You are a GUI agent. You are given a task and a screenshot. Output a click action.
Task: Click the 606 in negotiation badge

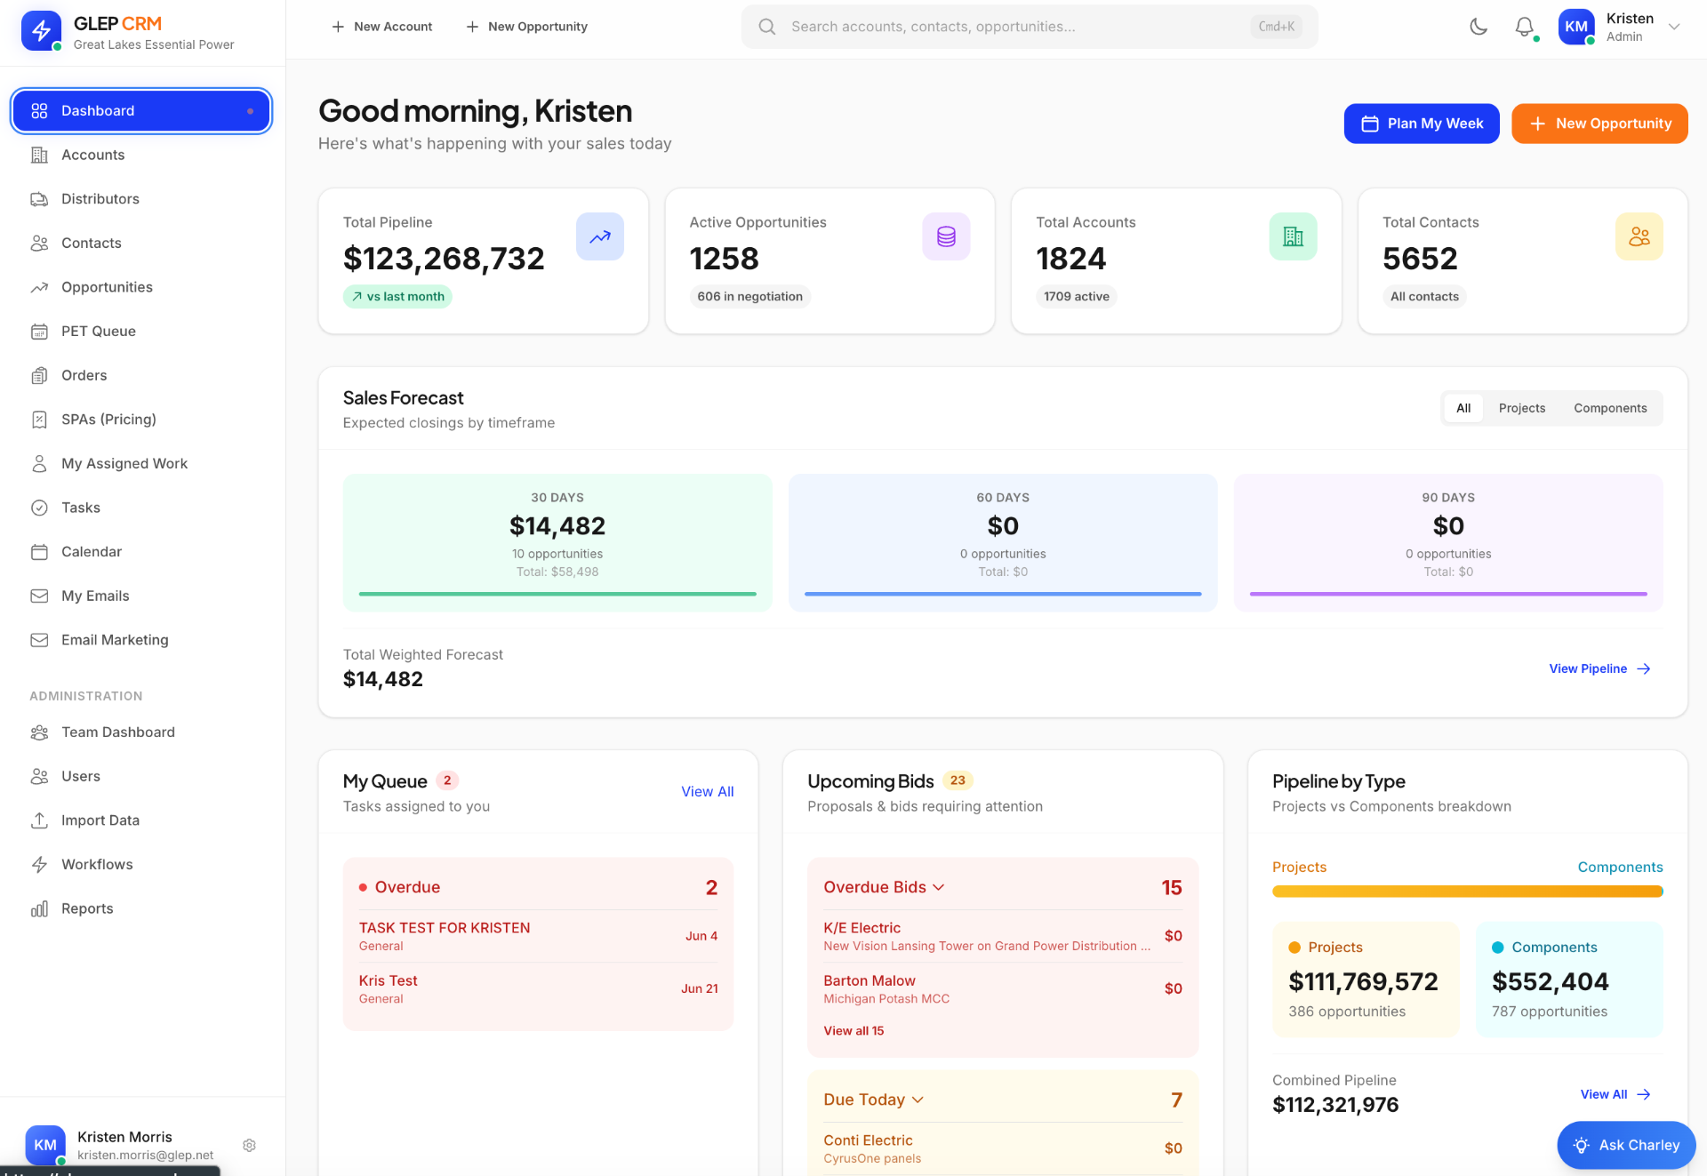coord(749,297)
